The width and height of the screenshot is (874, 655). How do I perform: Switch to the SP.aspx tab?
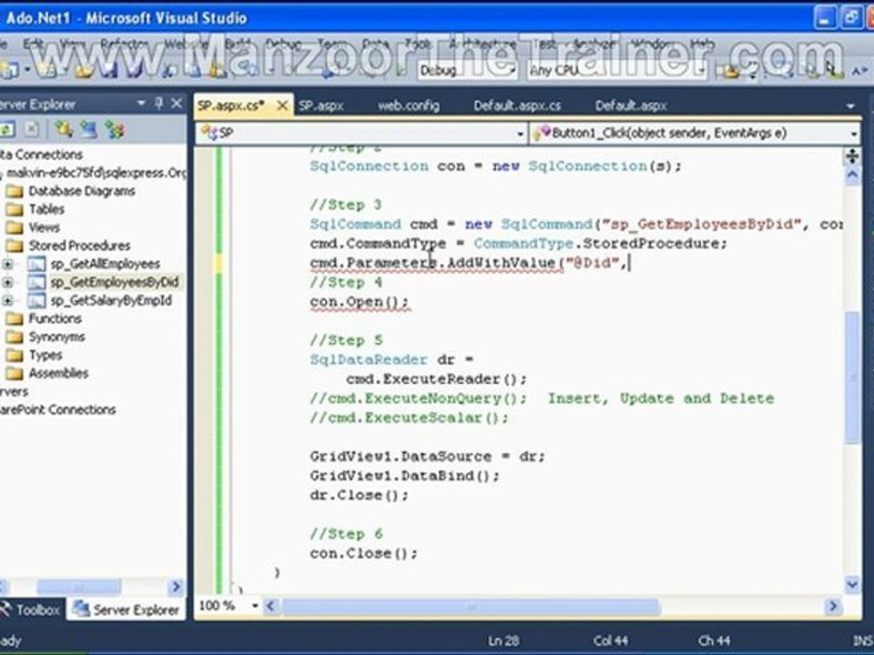321,106
